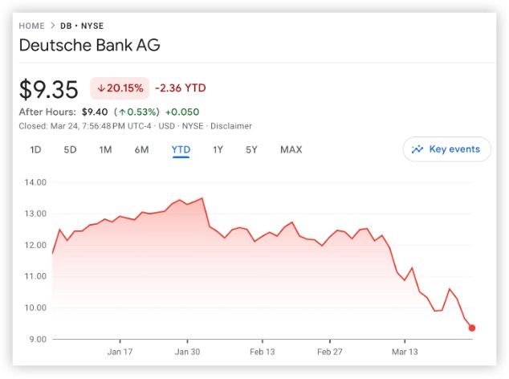Click the red down-arrow in the 20.15% badge

[100, 88]
